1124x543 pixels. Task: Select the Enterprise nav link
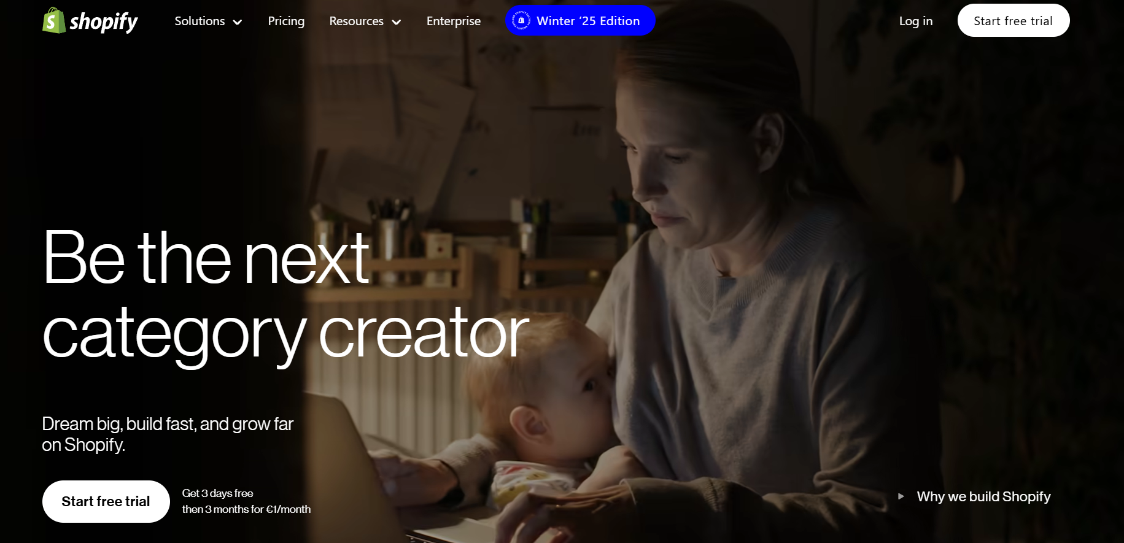coord(454,21)
